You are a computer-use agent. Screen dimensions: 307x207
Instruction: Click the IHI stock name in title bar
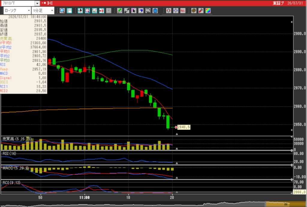50,3
